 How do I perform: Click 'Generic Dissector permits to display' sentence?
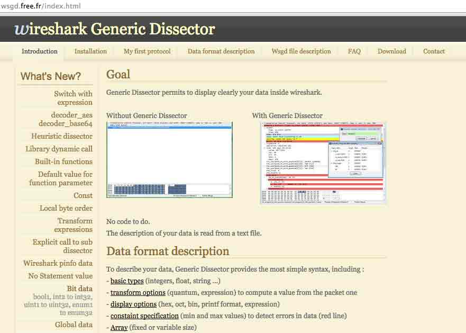[x=214, y=92]
